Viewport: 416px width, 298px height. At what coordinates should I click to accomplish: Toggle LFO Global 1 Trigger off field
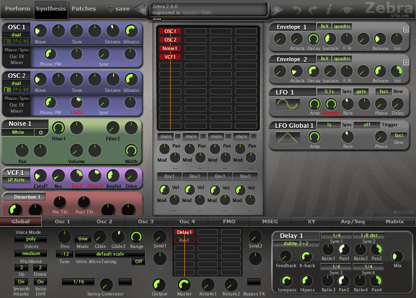click(x=367, y=125)
